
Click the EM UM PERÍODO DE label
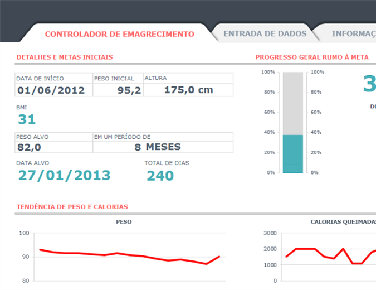123,137
